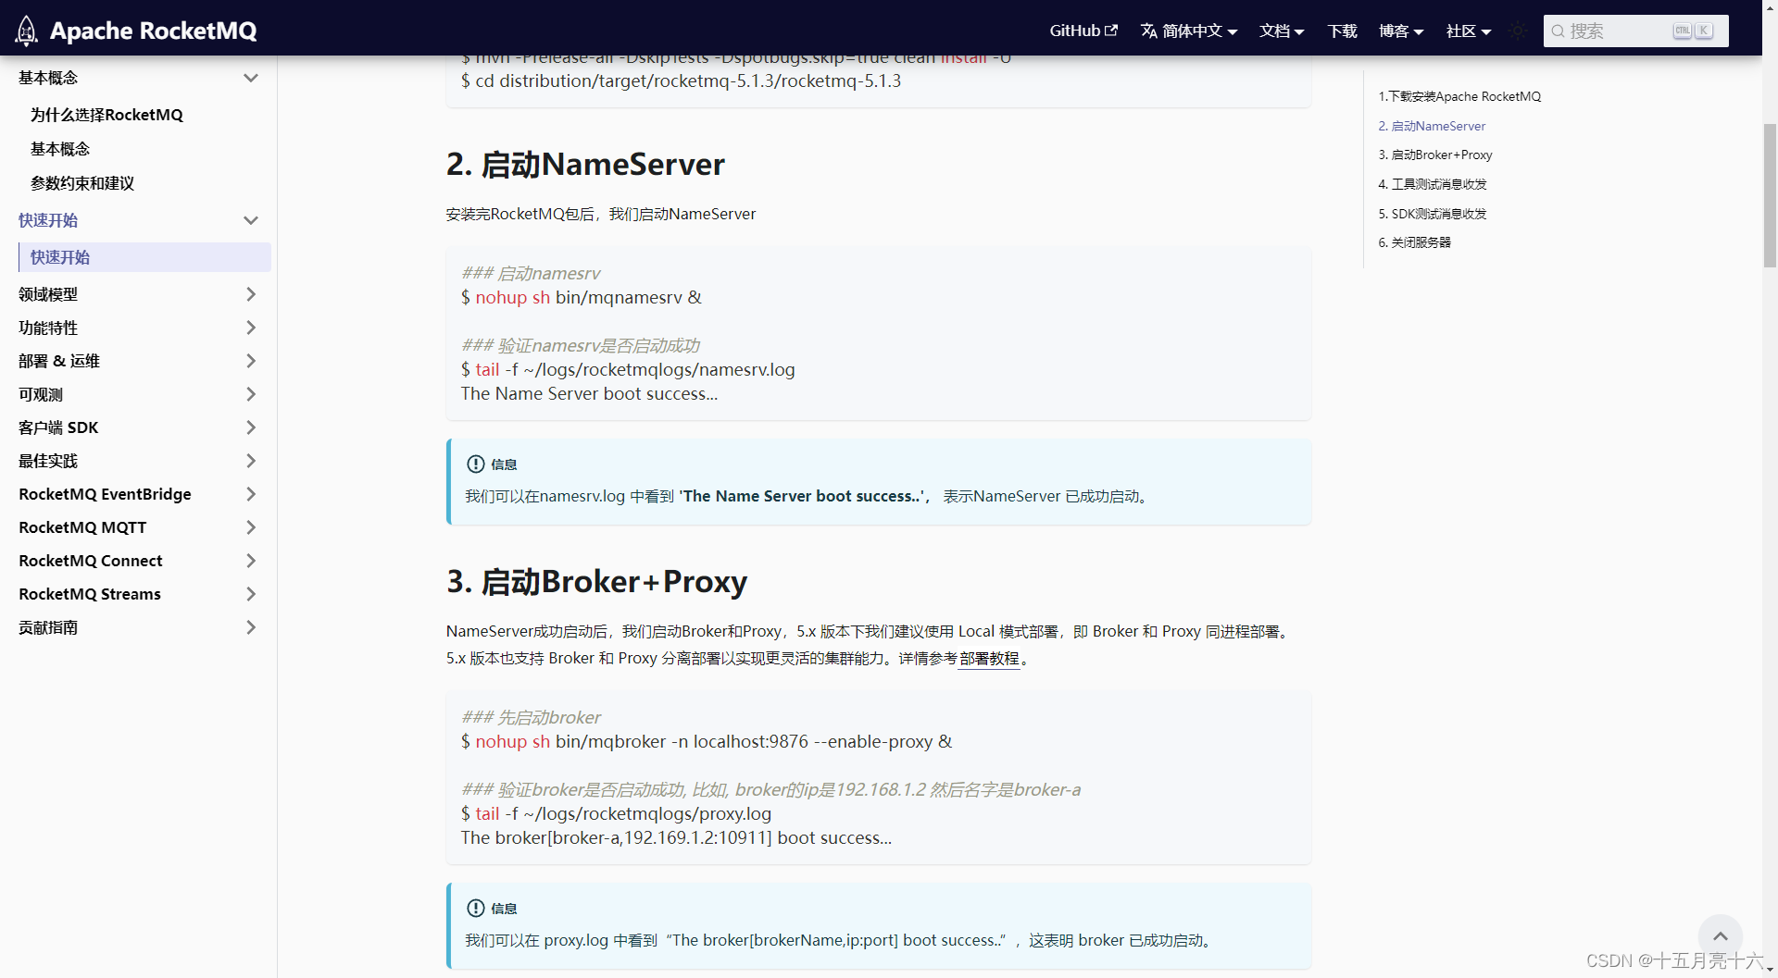Click the back-to-top arrow button
The height and width of the screenshot is (978, 1778).
(1721, 935)
